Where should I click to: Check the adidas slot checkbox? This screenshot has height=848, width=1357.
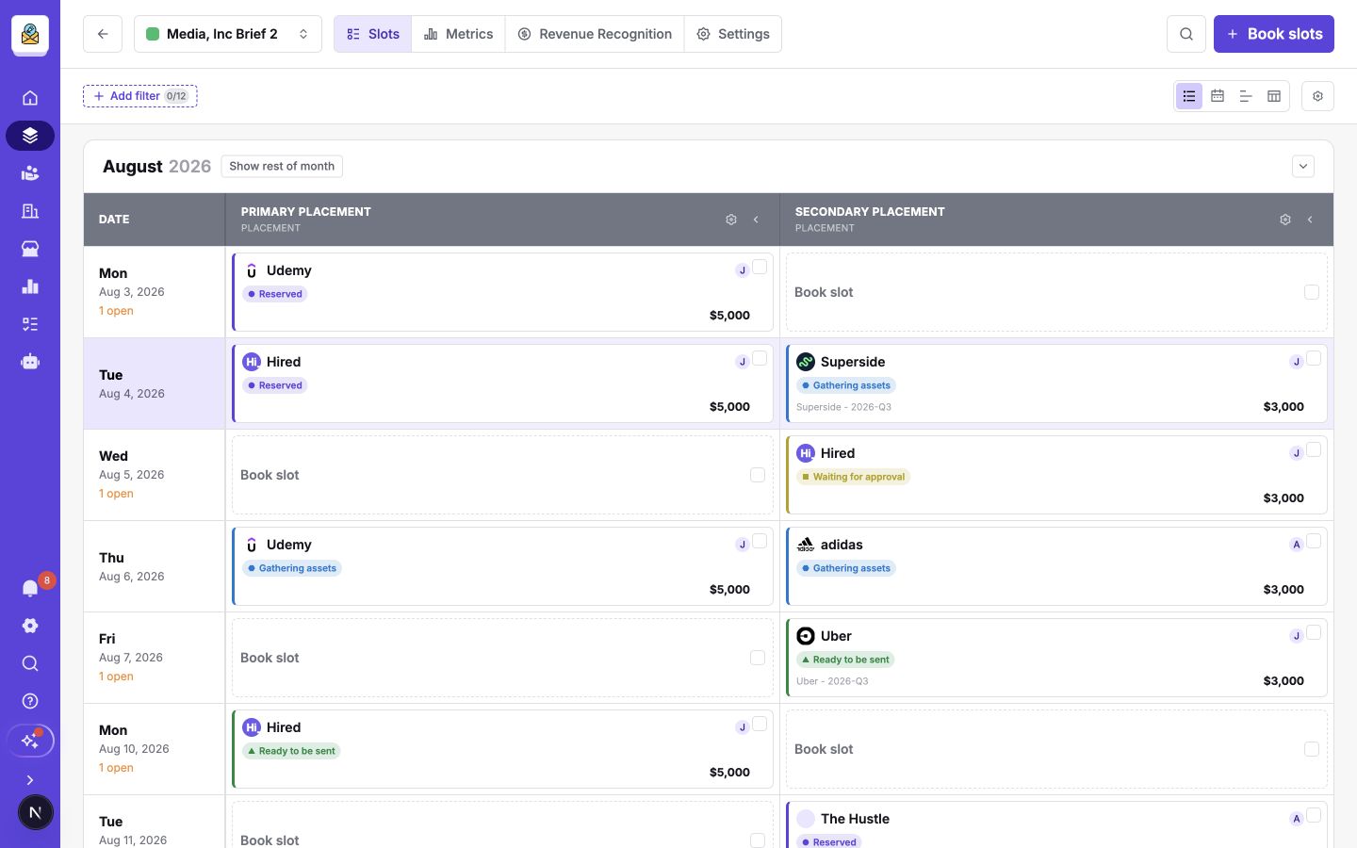coord(1314,542)
